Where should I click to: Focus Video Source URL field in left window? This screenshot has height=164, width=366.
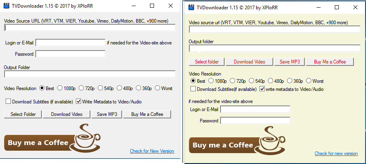[x=90, y=28]
